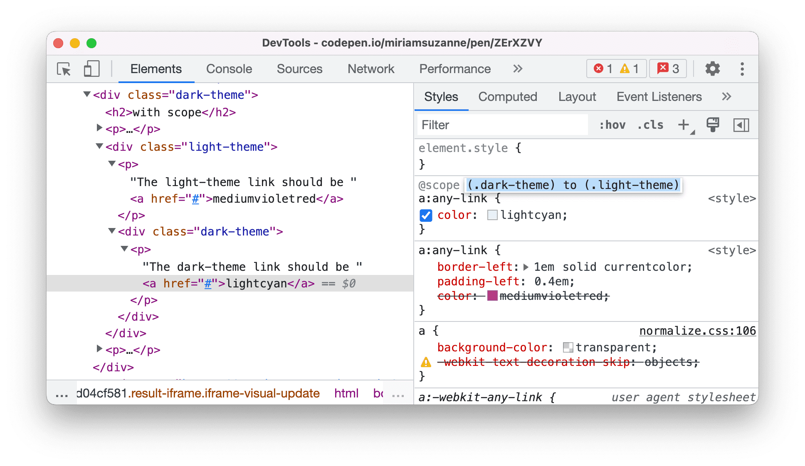Viewport: 805px width, 466px height.
Task: Expand the more tools overflow menu
Action: [x=517, y=69]
